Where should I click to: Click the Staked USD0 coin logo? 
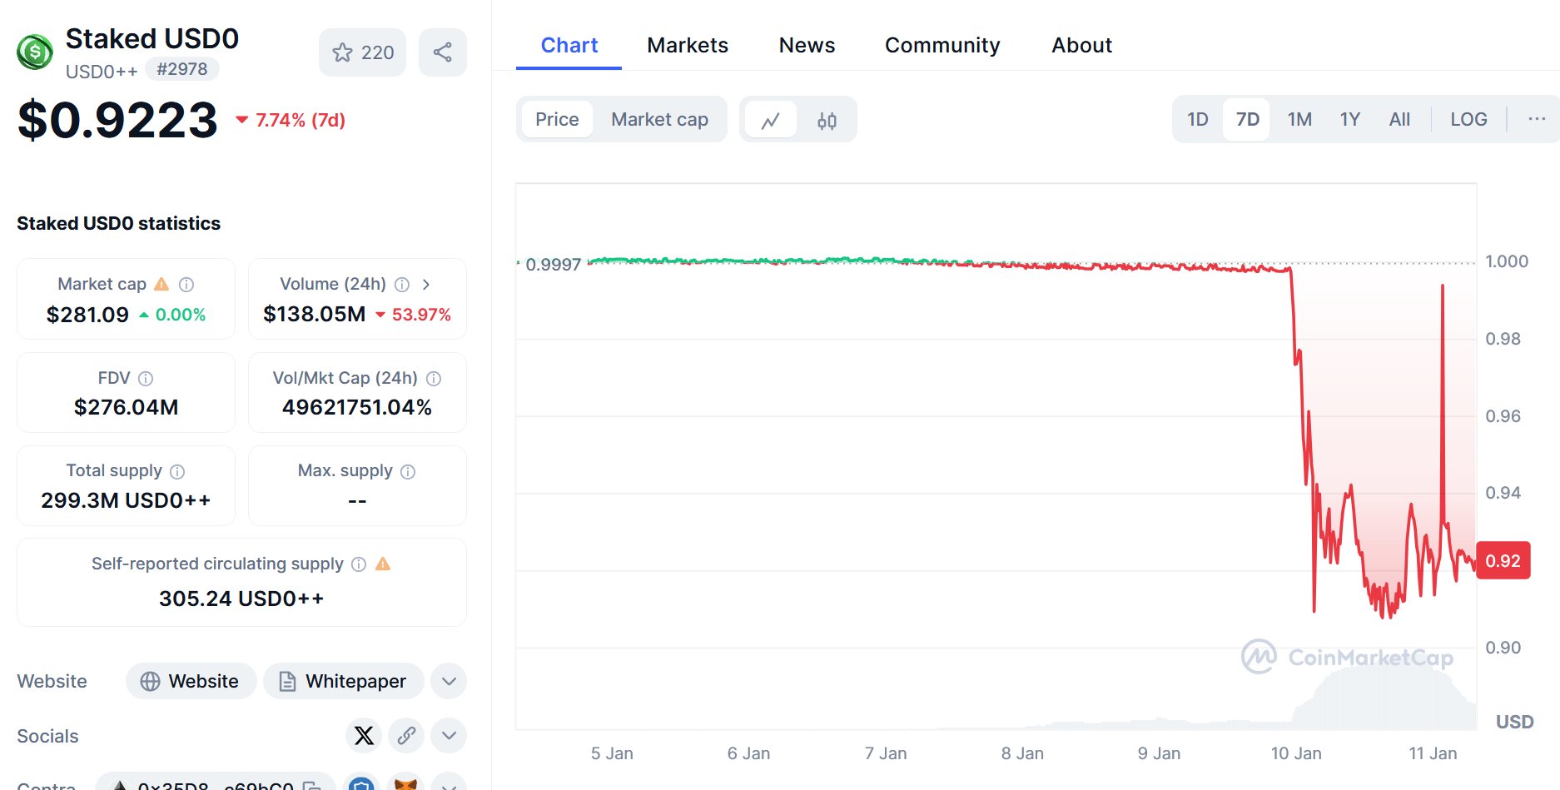[35, 52]
